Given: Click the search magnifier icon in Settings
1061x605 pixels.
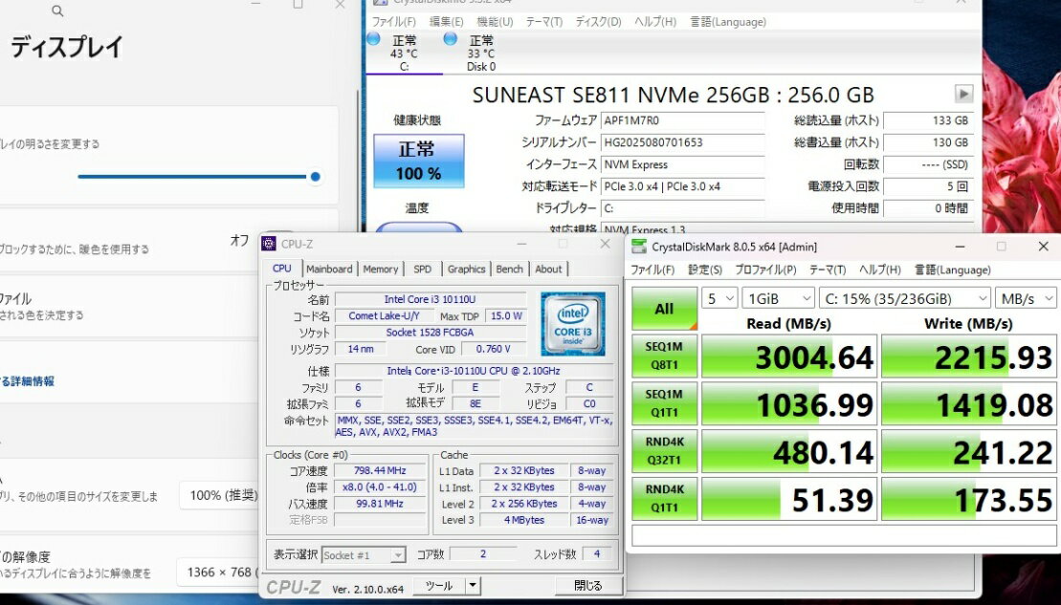Looking at the screenshot, I should tap(57, 11).
